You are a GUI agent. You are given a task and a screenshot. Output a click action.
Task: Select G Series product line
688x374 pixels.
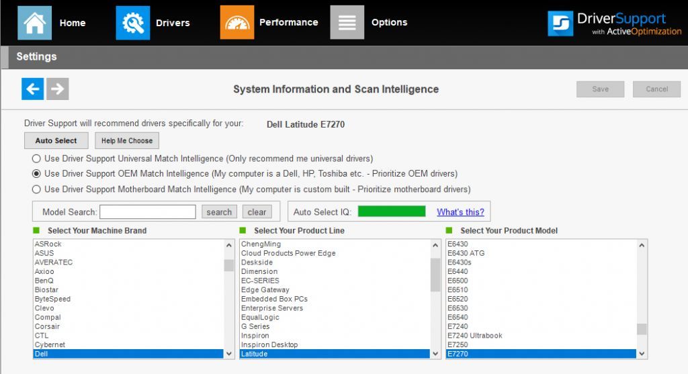click(335, 326)
